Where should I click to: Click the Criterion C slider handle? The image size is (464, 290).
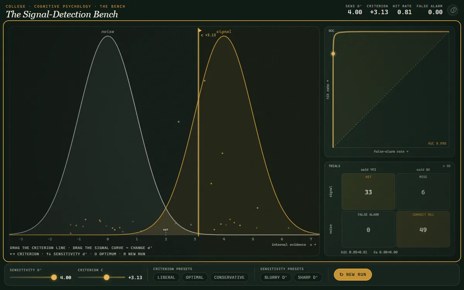[x=106, y=277]
